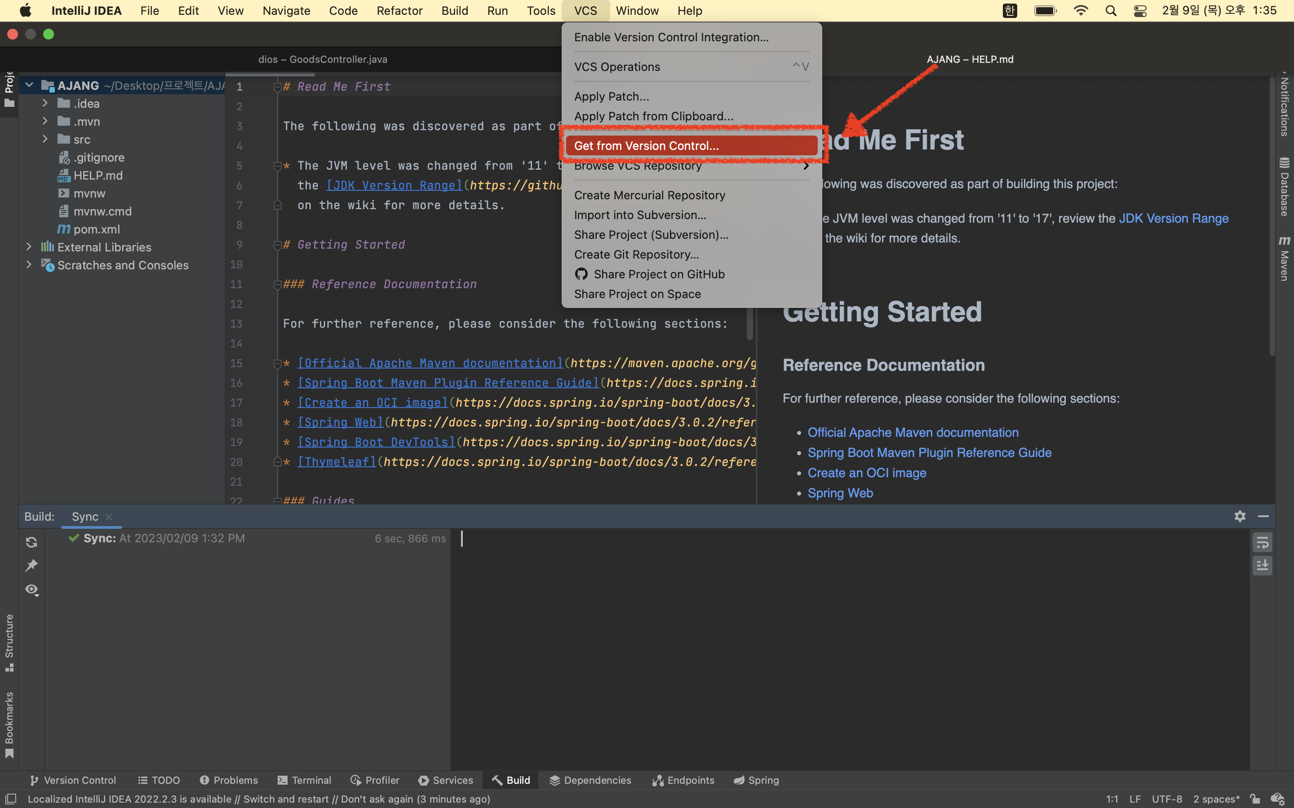1294x808 pixels.
Task: Open Create an OCI image preview link
Action: point(867,473)
